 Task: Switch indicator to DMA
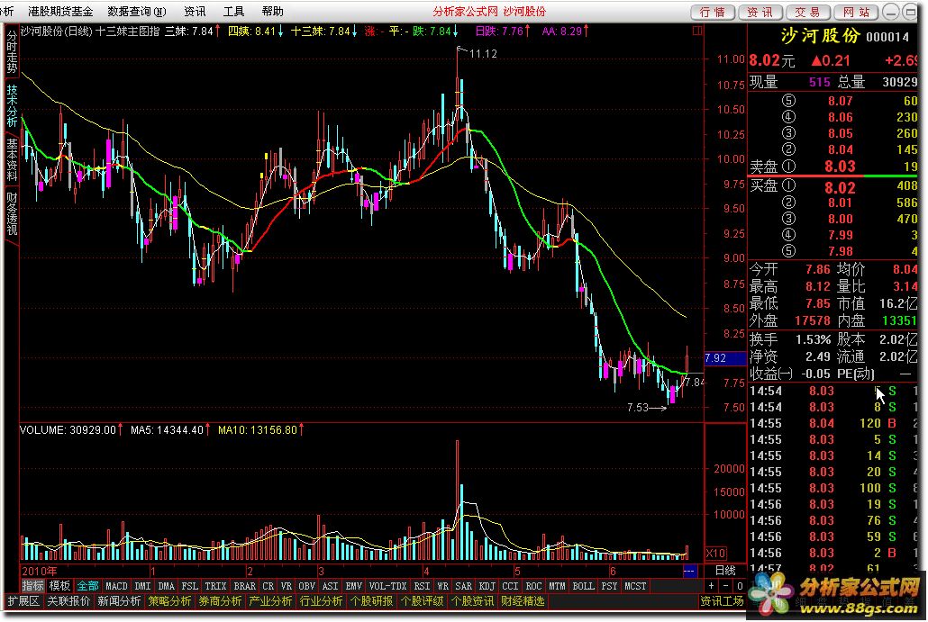click(167, 586)
